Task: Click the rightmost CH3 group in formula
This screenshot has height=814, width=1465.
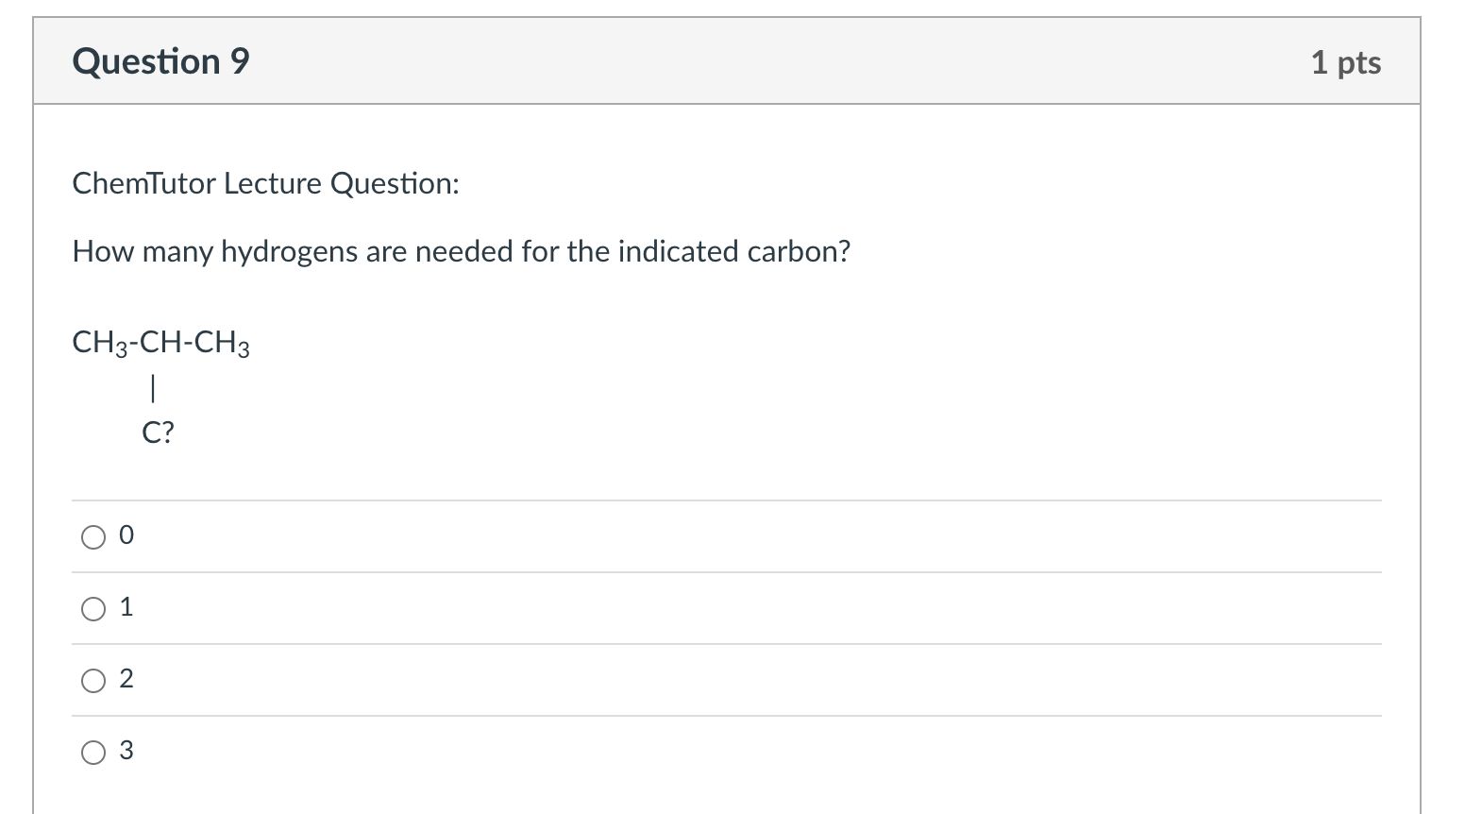Action: tap(222, 342)
